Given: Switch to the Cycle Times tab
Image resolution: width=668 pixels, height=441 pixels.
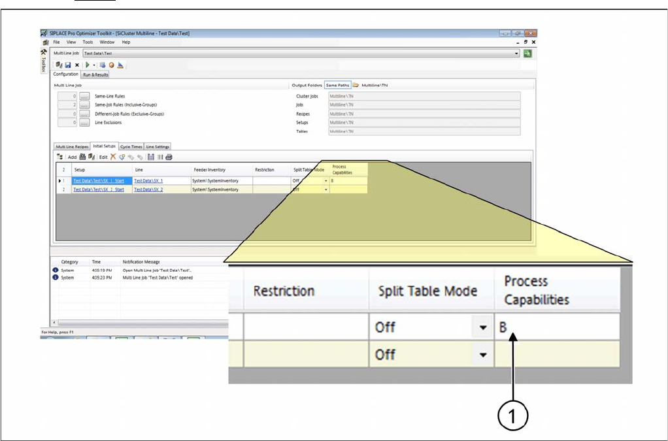Looking at the screenshot, I should click(x=131, y=146).
